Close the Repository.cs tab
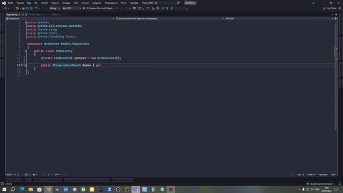 click(26, 14)
